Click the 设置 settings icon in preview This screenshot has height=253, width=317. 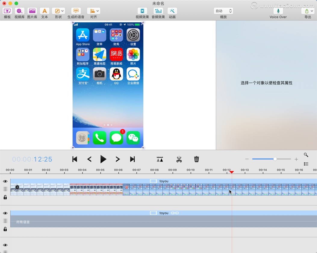133,35
